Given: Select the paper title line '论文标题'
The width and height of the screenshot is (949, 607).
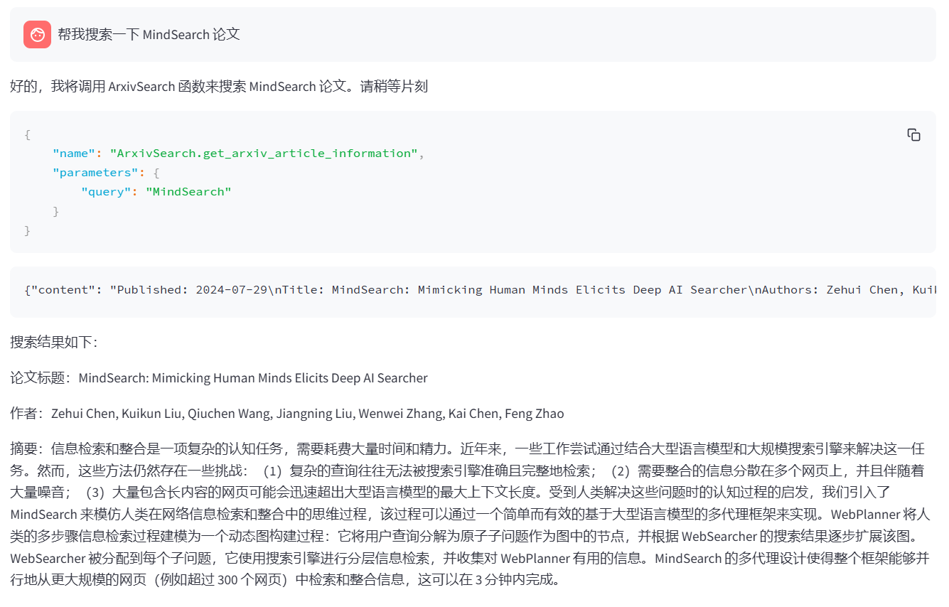Looking at the screenshot, I should click(219, 378).
